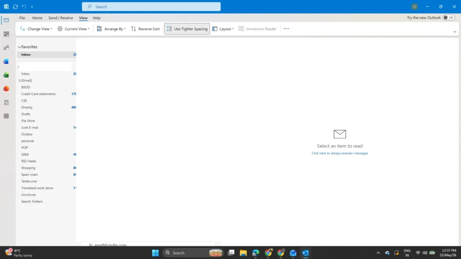
Task: Open the volume tray icon
Action: pyautogui.click(x=425, y=253)
